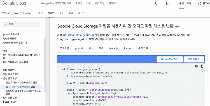
Task: Click into the 필터 input field
Action: click(x=22, y=24)
